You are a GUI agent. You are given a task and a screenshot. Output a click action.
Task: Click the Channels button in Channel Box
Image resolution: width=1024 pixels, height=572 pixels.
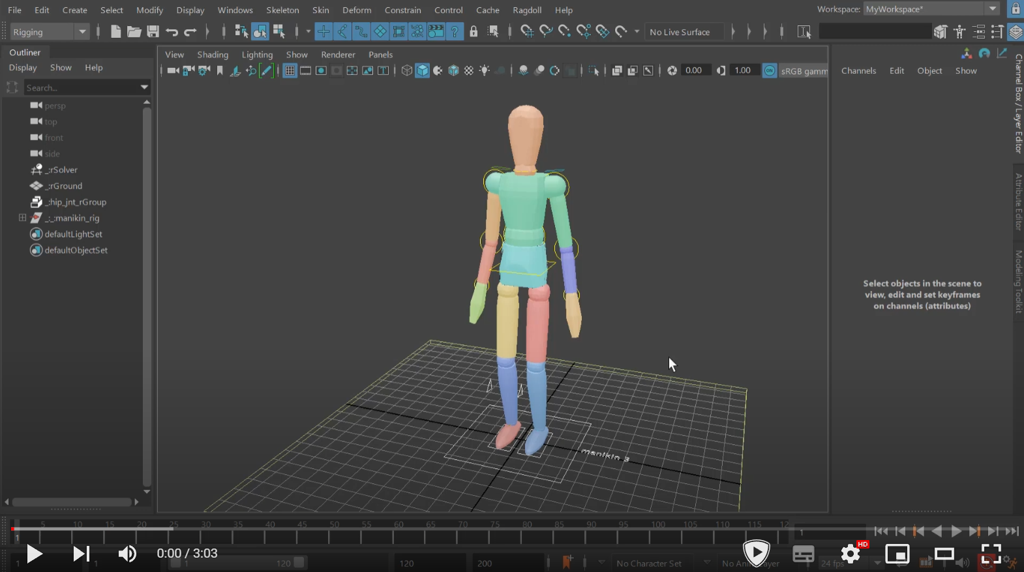[x=858, y=70]
